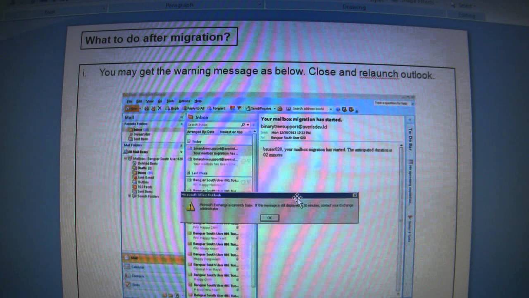Click the Print icon in Outlook toolbar

click(146, 108)
